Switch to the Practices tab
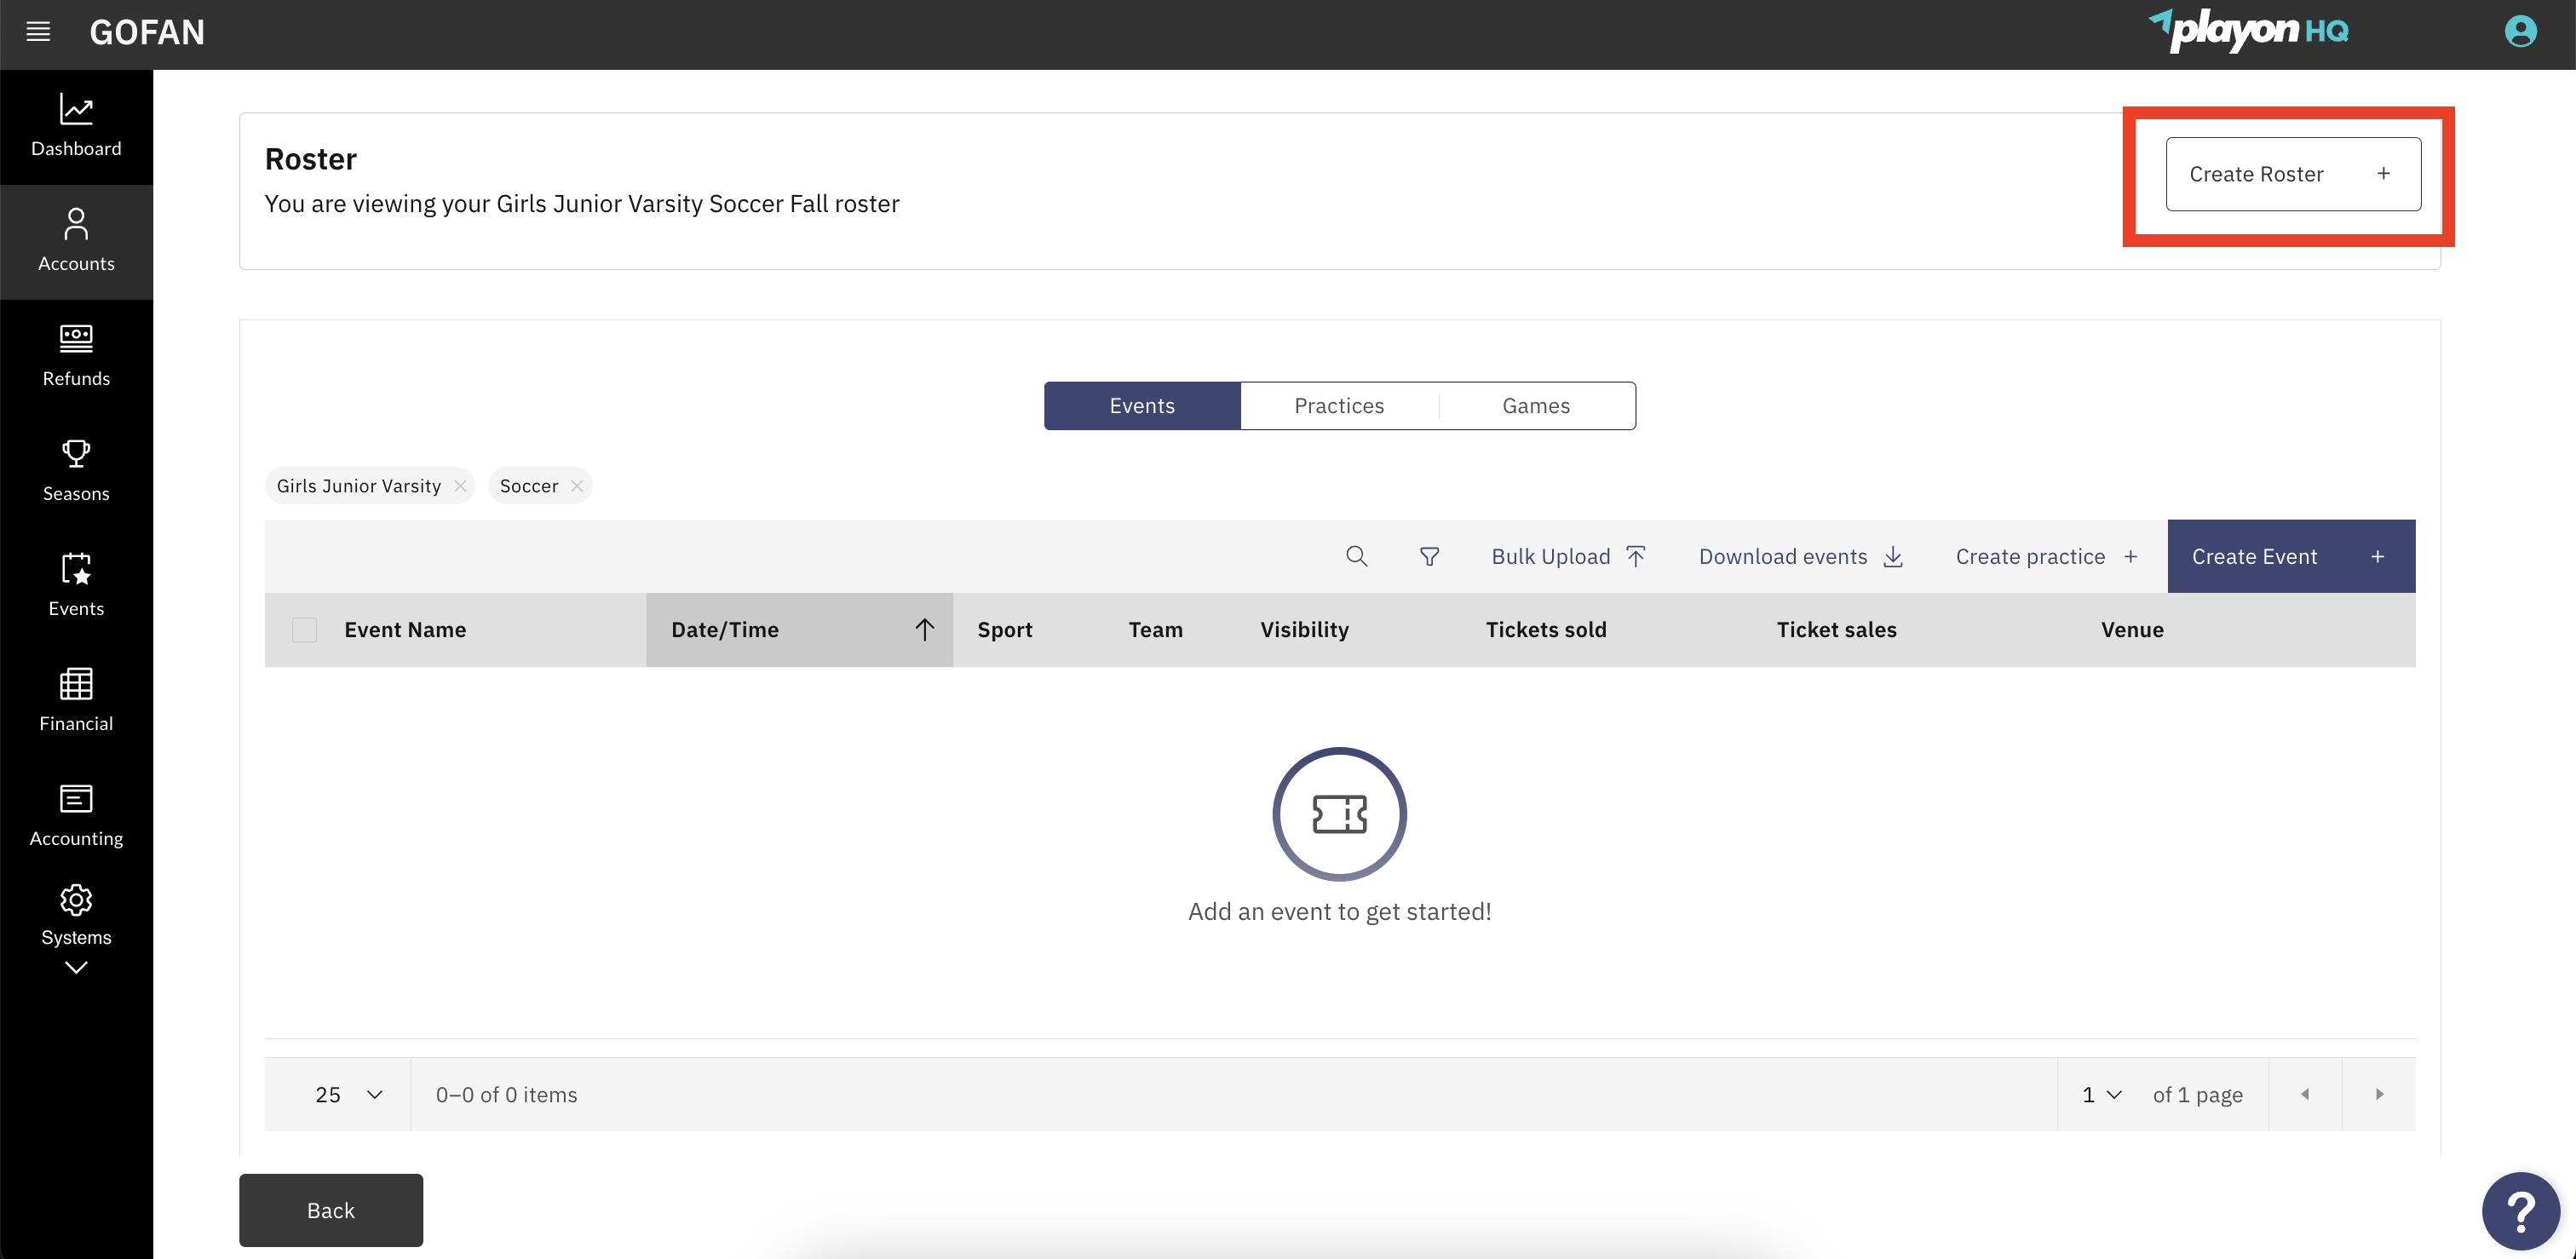This screenshot has width=2576, height=1259. (x=1339, y=405)
